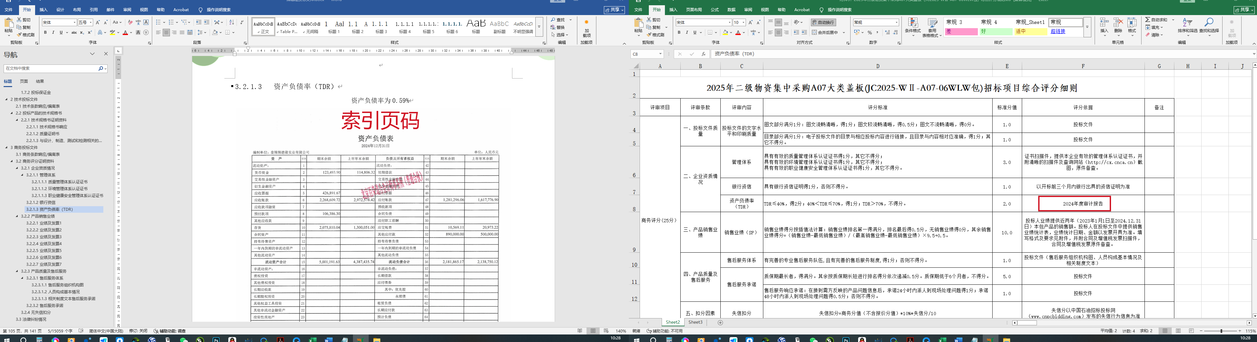This screenshot has height=342, width=1257.
Task: Click the Sort icon in Word paragraph group
Action: [x=231, y=22]
